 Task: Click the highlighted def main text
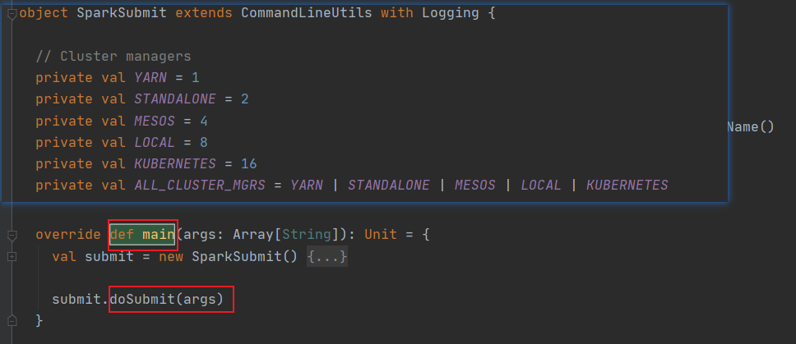pos(142,235)
